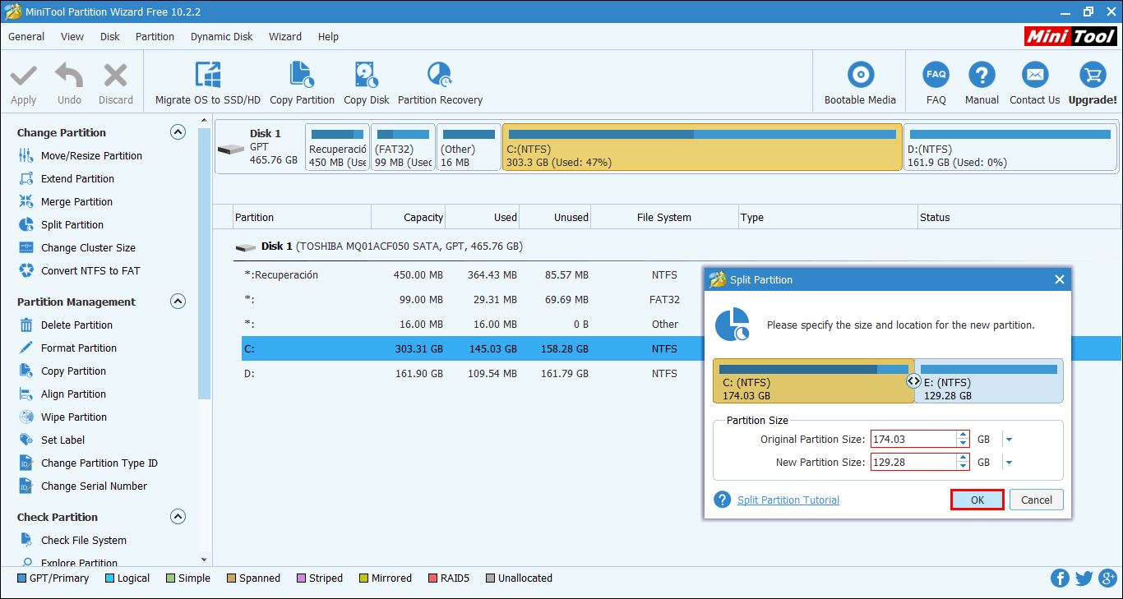Select Move/Resize Partition in sidebar
The width and height of the screenshot is (1123, 599).
click(x=91, y=155)
